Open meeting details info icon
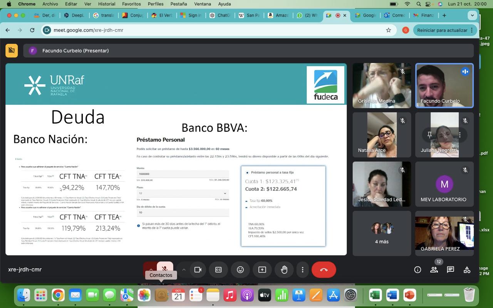493x308 pixels. click(418, 269)
